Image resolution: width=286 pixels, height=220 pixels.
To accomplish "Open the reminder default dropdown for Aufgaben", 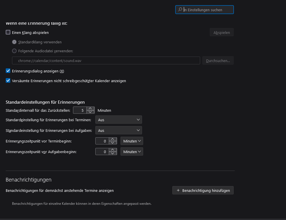I will [x=119, y=130].
